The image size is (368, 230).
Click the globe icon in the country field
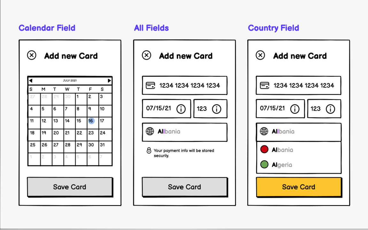click(x=149, y=131)
